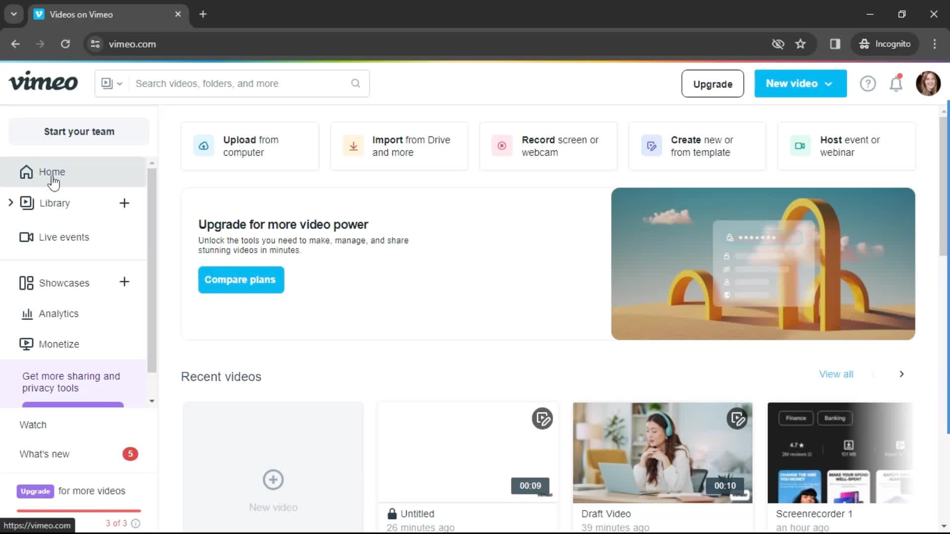The width and height of the screenshot is (950, 534).
Task: Open the search type dropdown
Action: point(112,84)
